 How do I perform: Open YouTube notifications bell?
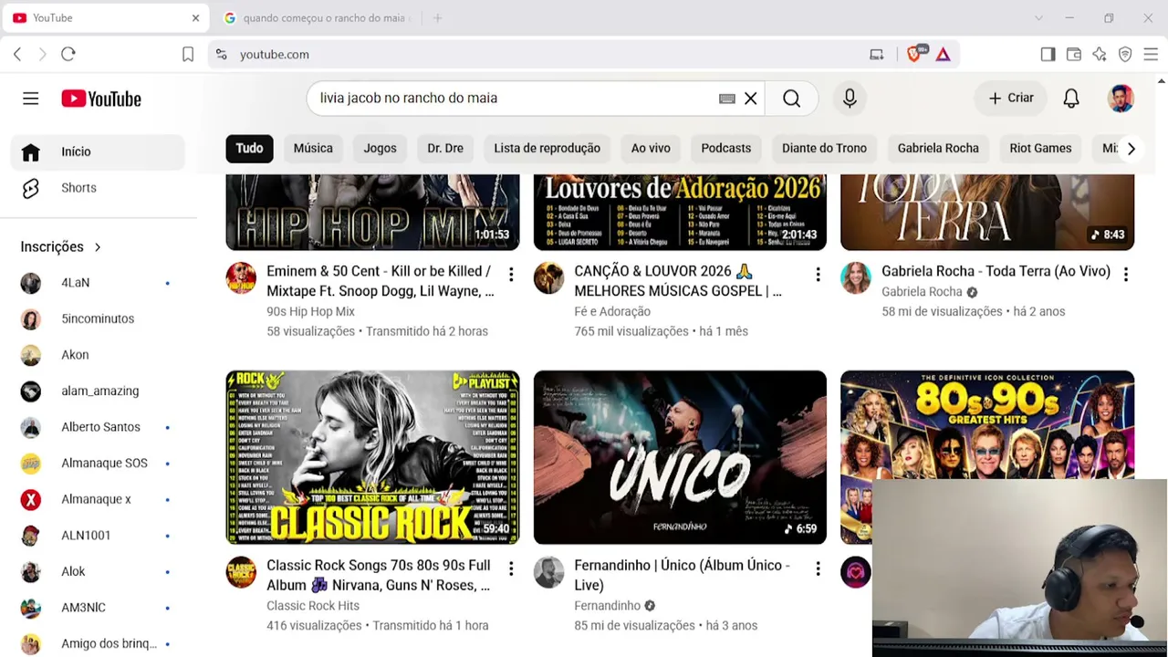(1071, 99)
